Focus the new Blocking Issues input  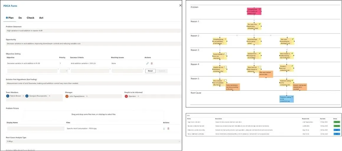(127, 71)
